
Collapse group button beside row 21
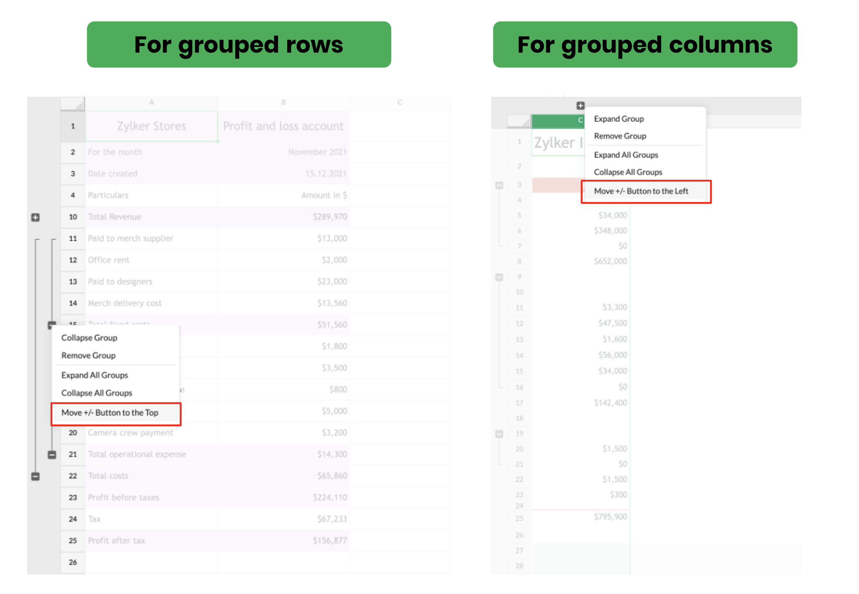tap(52, 455)
